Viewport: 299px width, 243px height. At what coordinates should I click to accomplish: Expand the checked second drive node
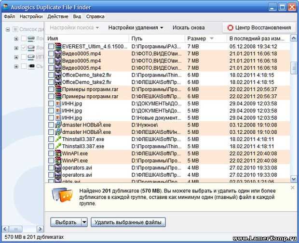point(16,48)
